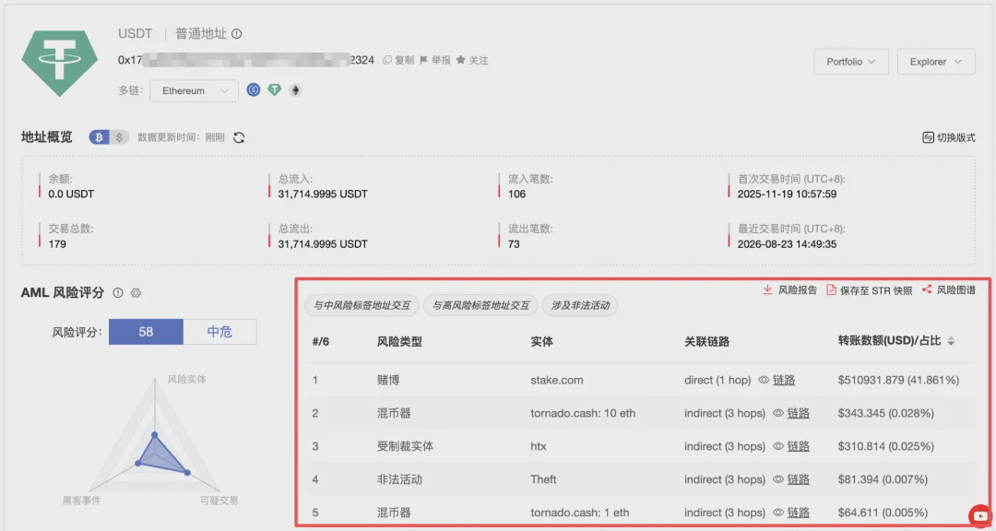The width and height of the screenshot is (996, 531).
Task: Click the 流入笔数 value 106
Action: (517, 194)
